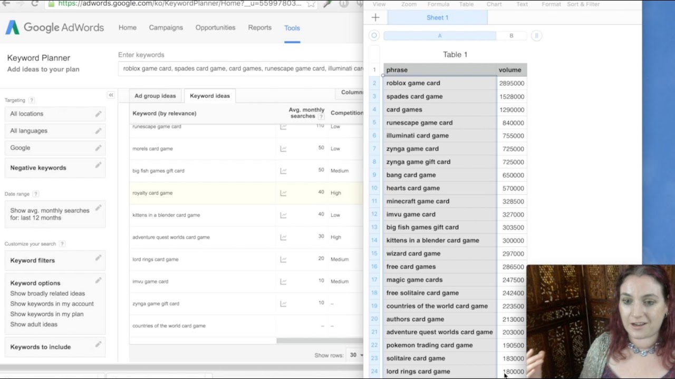Select whole table with circular handle

tap(374, 35)
